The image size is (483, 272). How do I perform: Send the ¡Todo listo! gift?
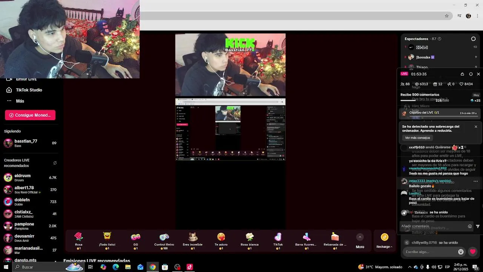coord(107,241)
